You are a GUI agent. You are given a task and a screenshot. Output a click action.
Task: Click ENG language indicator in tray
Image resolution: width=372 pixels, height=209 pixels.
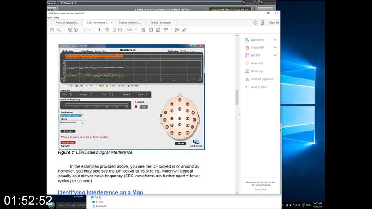(x=308, y=205)
